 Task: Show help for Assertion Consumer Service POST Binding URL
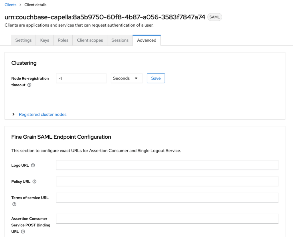(23, 232)
